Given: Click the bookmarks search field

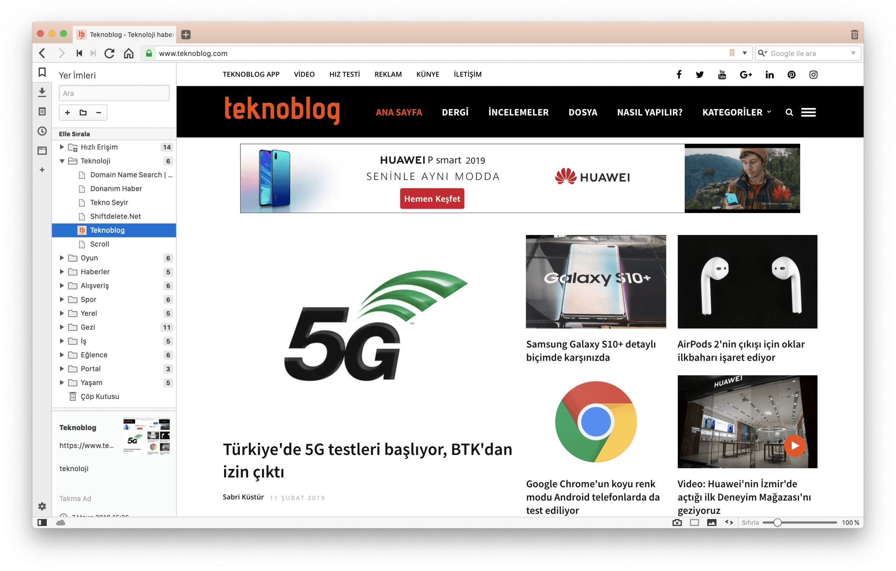Looking at the screenshot, I should [114, 93].
